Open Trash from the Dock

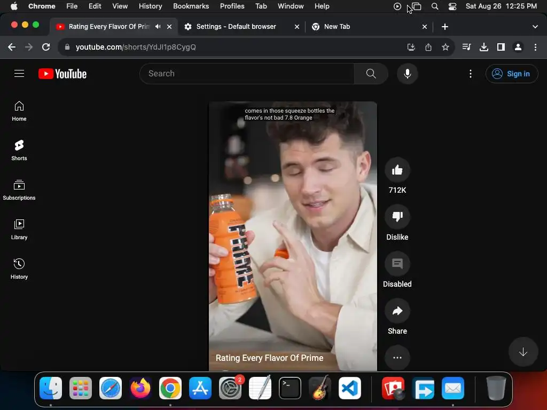click(x=496, y=388)
